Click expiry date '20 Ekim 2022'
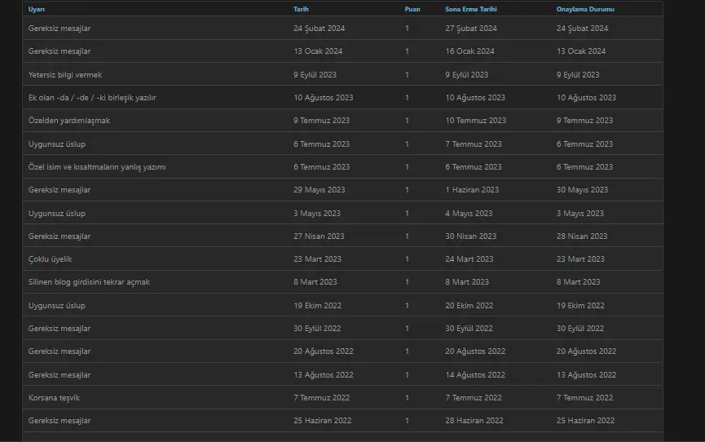 [469, 306]
